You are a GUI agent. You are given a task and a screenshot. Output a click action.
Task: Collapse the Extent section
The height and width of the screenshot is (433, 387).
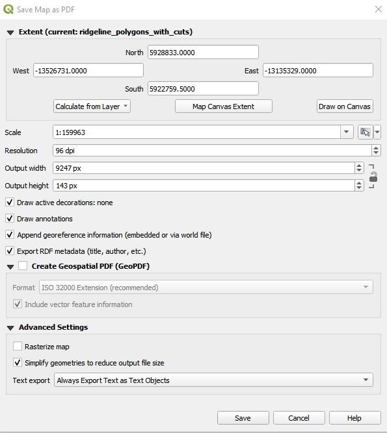click(10, 32)
